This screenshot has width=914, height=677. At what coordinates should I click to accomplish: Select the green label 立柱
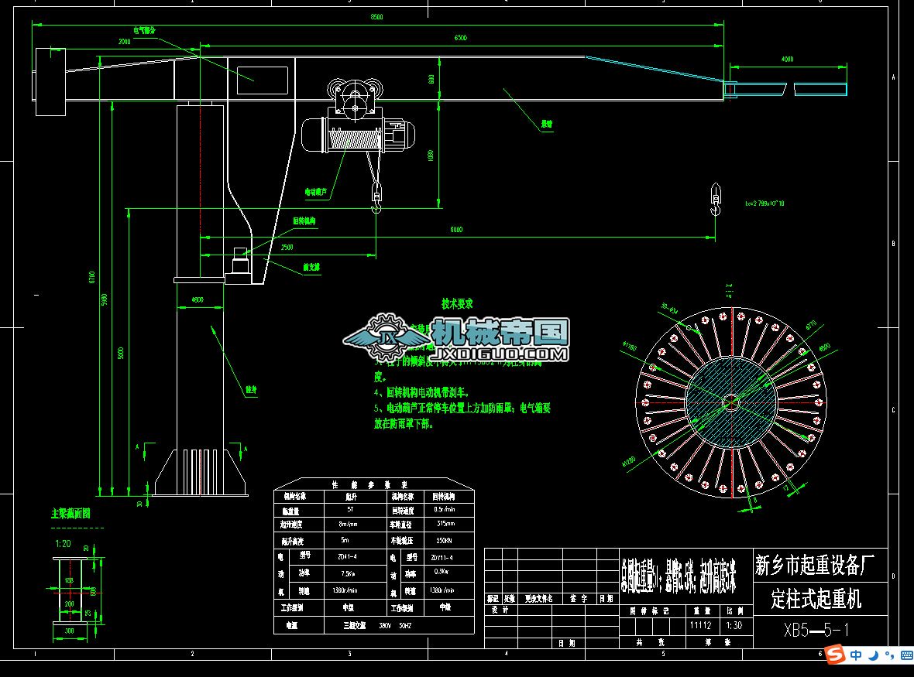[251, 389]
